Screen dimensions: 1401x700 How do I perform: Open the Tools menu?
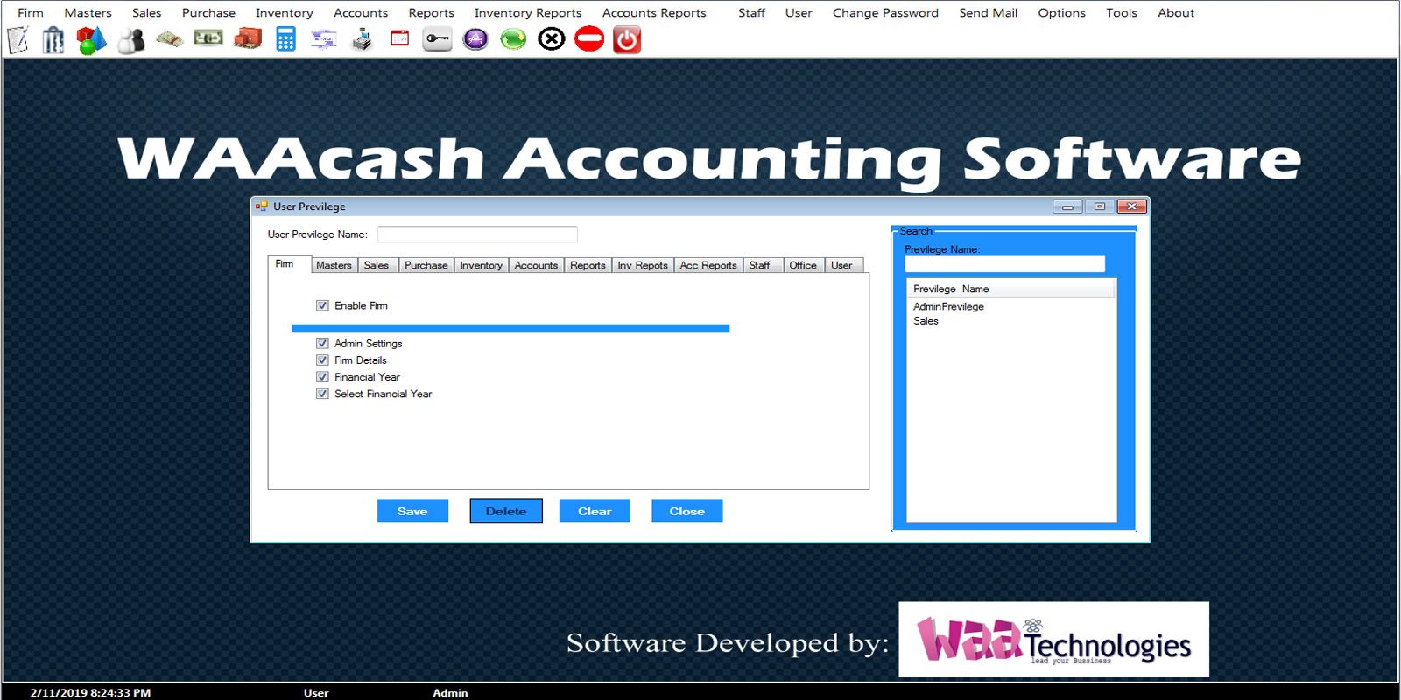1122,12
